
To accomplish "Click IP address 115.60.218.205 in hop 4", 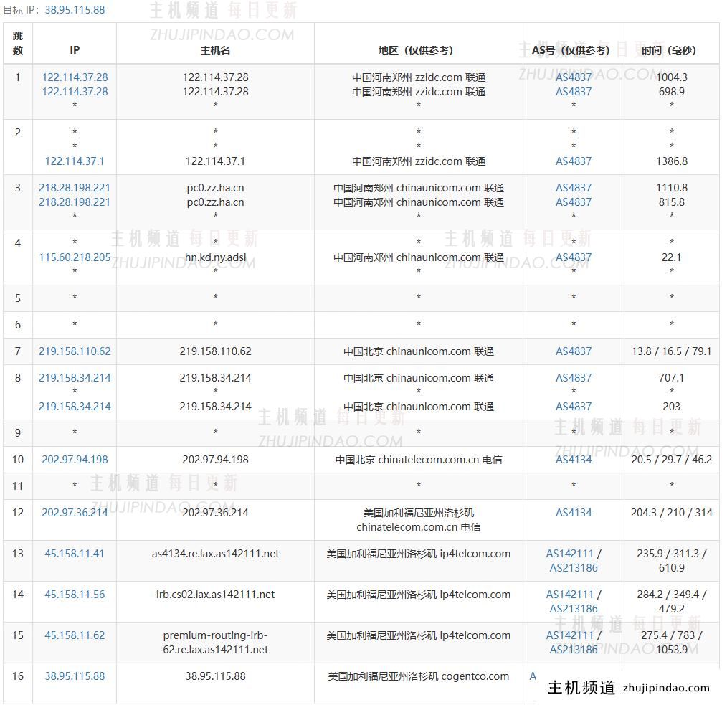I will click(75, 257).
